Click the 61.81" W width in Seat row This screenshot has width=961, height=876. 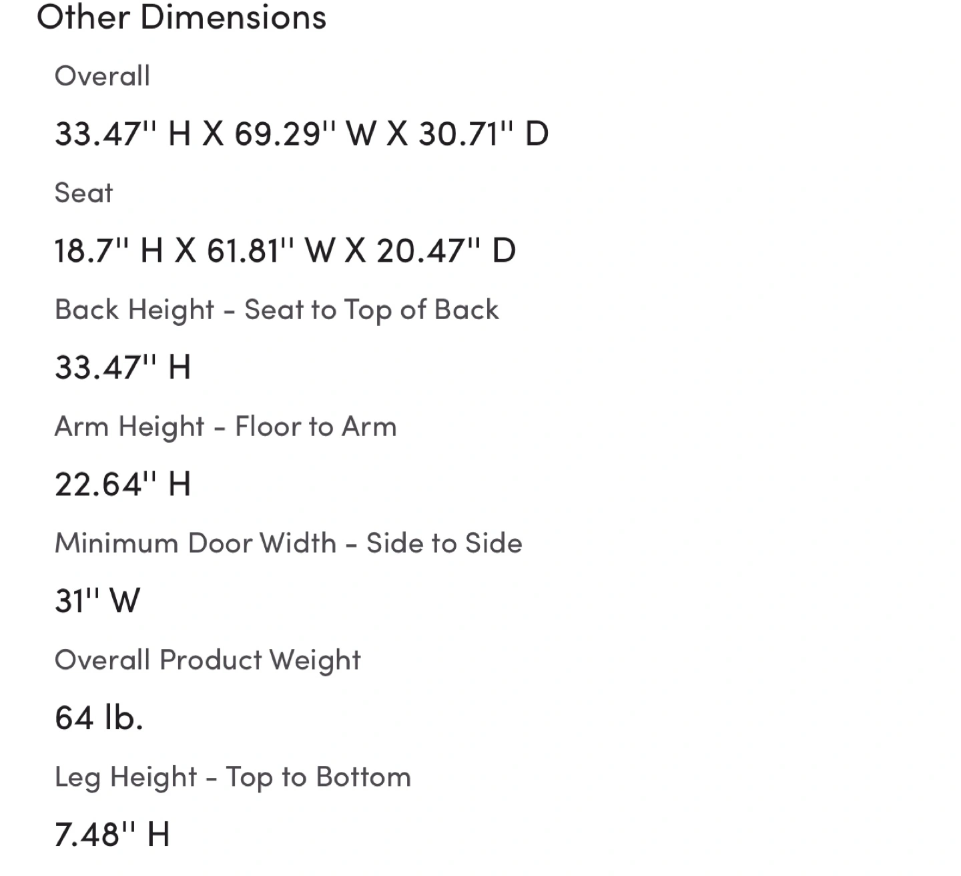pyautogui.click(x=271, y=250)
